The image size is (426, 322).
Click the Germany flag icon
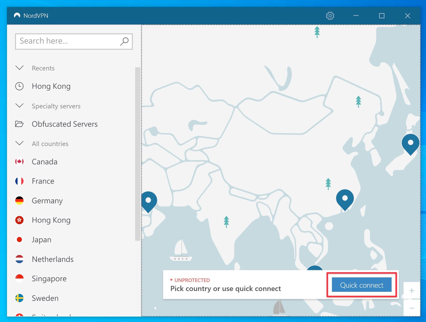[19, 200]
